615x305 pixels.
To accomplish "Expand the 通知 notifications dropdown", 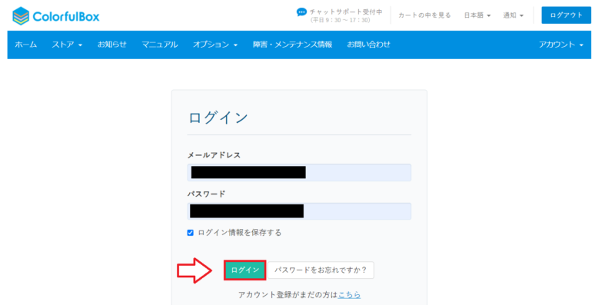I will point(514,15).
